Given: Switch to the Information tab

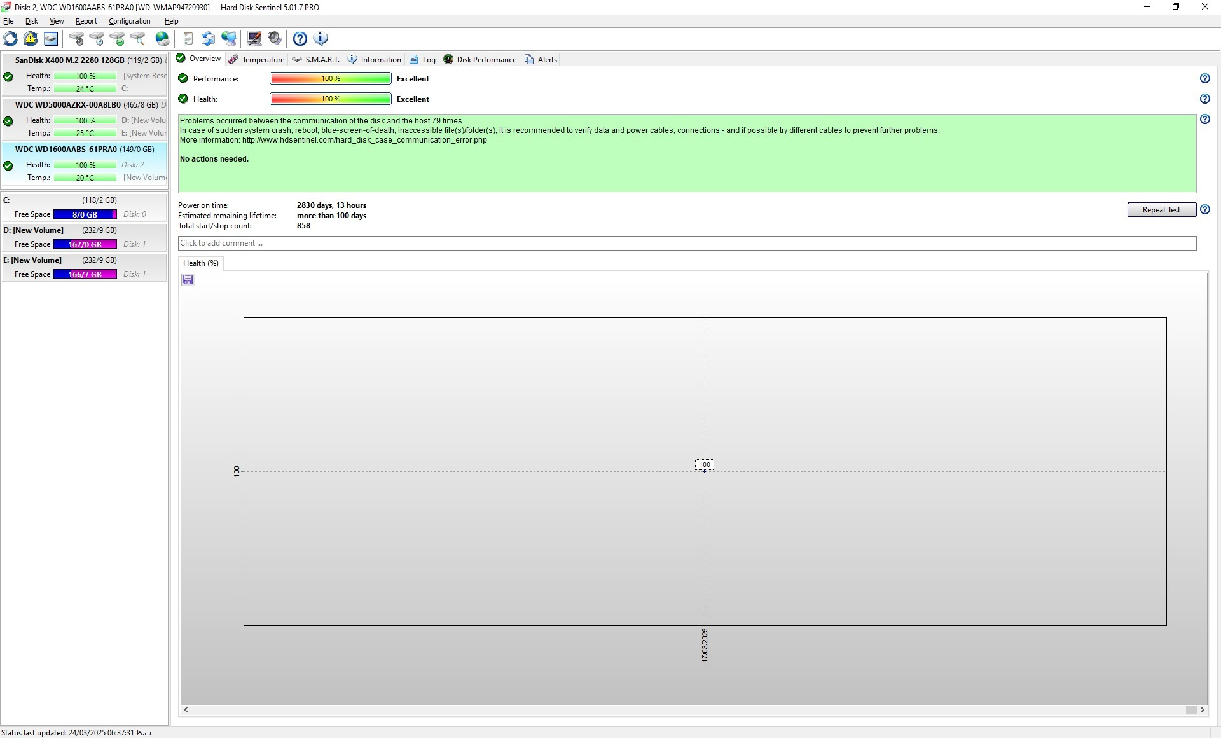Looking at the screenshot, I should click(x=375, y=59).
